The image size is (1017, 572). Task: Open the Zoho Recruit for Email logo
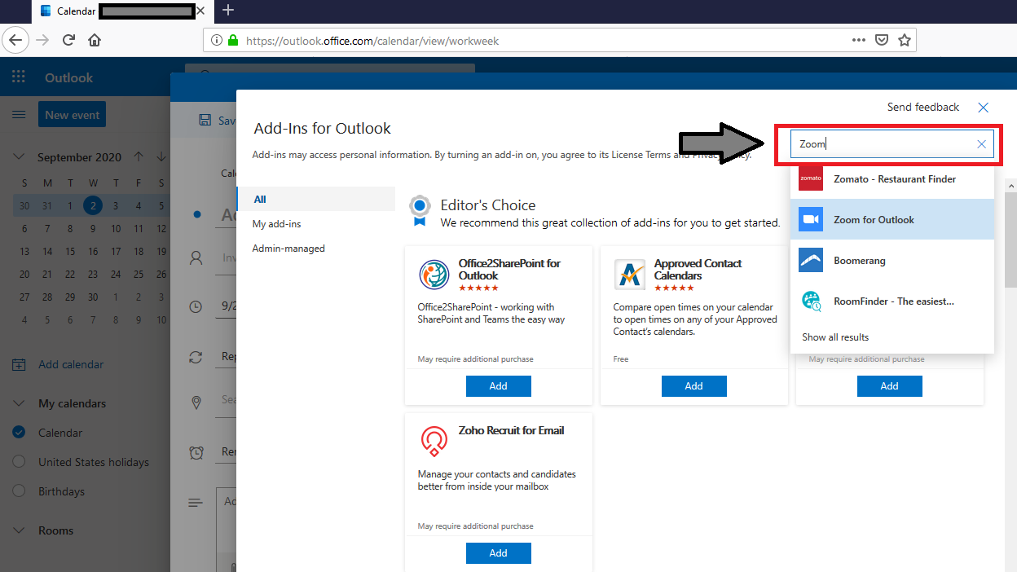[434, 441]
